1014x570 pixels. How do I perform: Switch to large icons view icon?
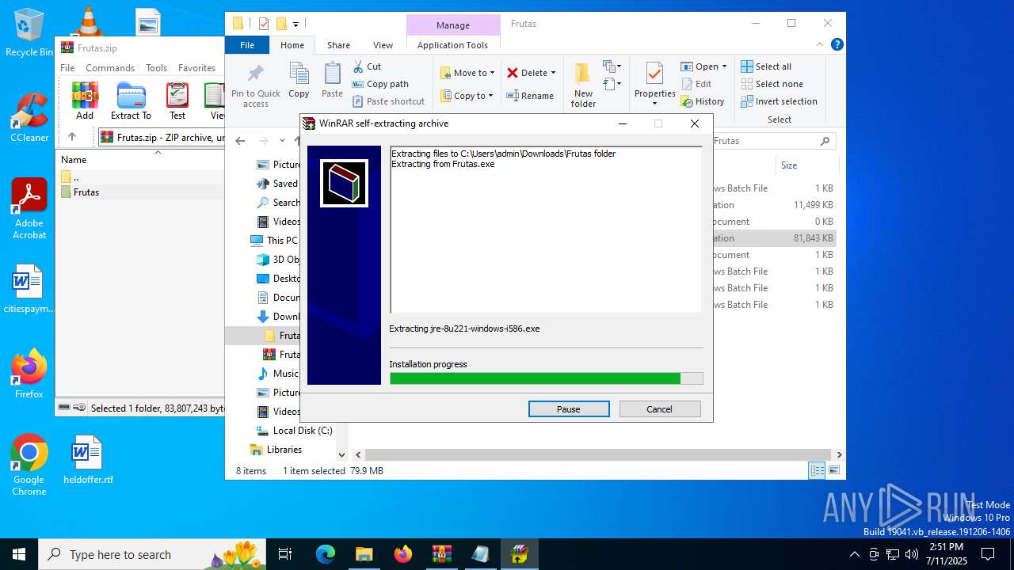point(833,470)
